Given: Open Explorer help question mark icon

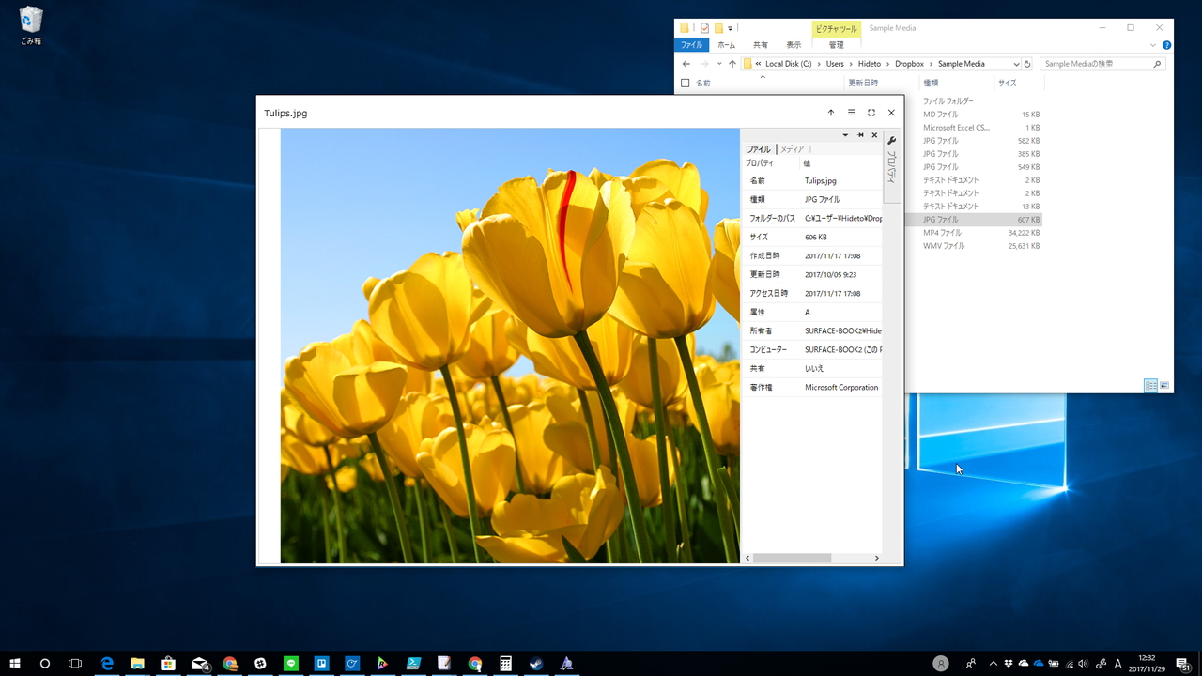Looking at the screenshot, I should tap(1166, 45).
